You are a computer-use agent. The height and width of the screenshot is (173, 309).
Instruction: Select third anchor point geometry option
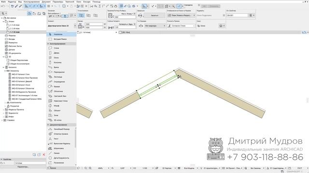[x=96, y=15]
